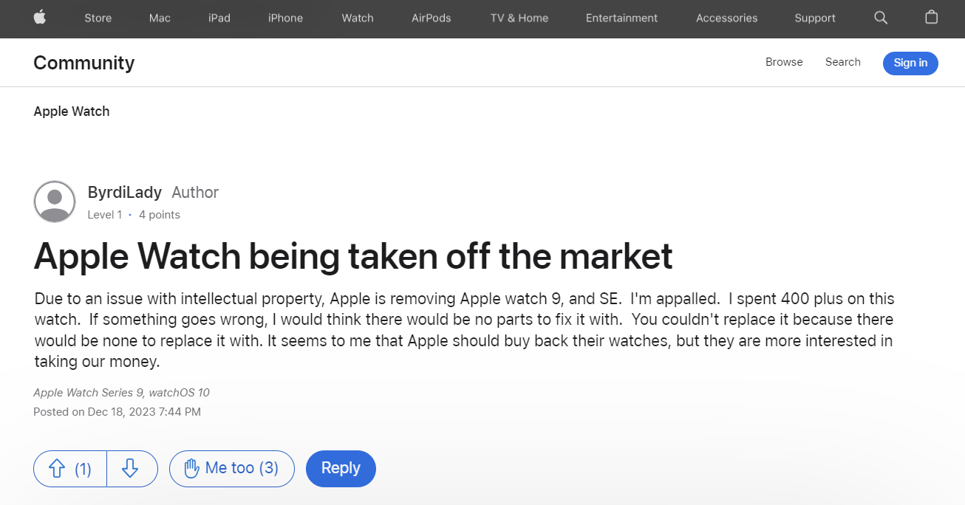Click the Sign in button
This screenshot has width=965, height=505.
pos(910,63)
